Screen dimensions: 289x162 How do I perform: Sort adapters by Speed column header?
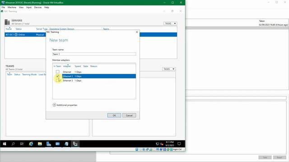78,66
